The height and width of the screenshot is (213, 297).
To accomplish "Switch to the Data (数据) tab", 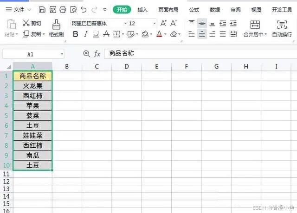I will (214, 10).
